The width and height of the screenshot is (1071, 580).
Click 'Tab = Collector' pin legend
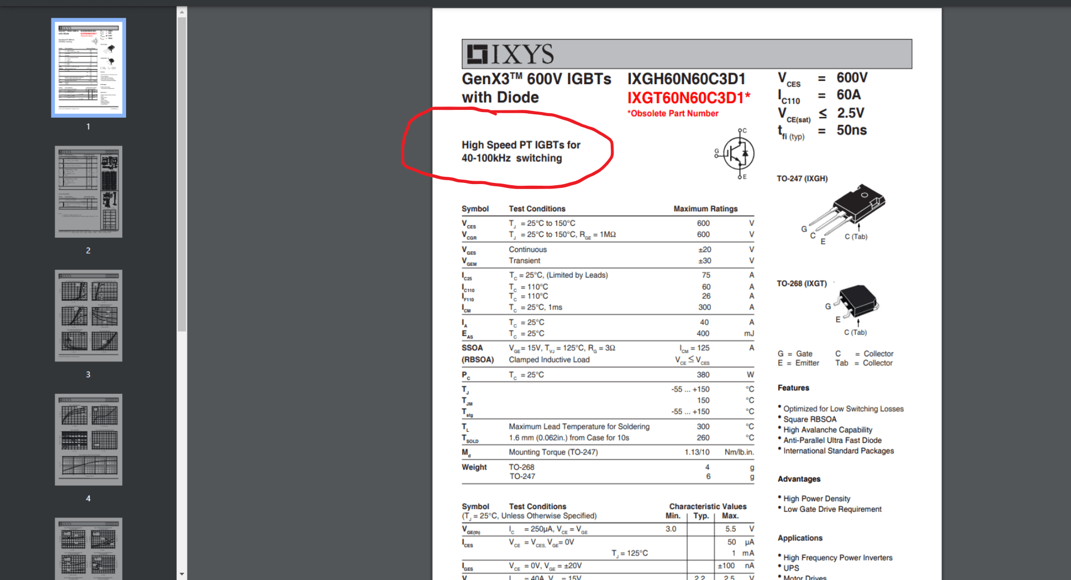[863, 363]
